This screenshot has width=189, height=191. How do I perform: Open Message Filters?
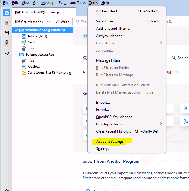tap(127, 60)
